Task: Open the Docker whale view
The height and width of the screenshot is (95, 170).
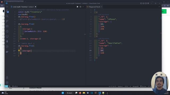Action: pyautogui.click(x=7, y=52)
